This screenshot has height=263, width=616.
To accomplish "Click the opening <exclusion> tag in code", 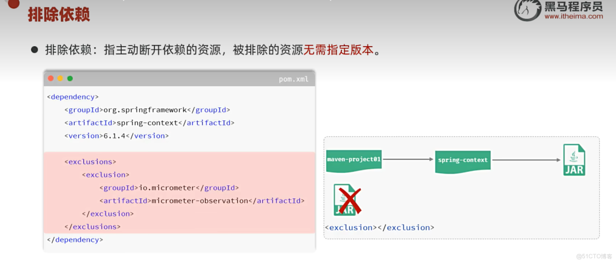I will [x=106, y=174].
